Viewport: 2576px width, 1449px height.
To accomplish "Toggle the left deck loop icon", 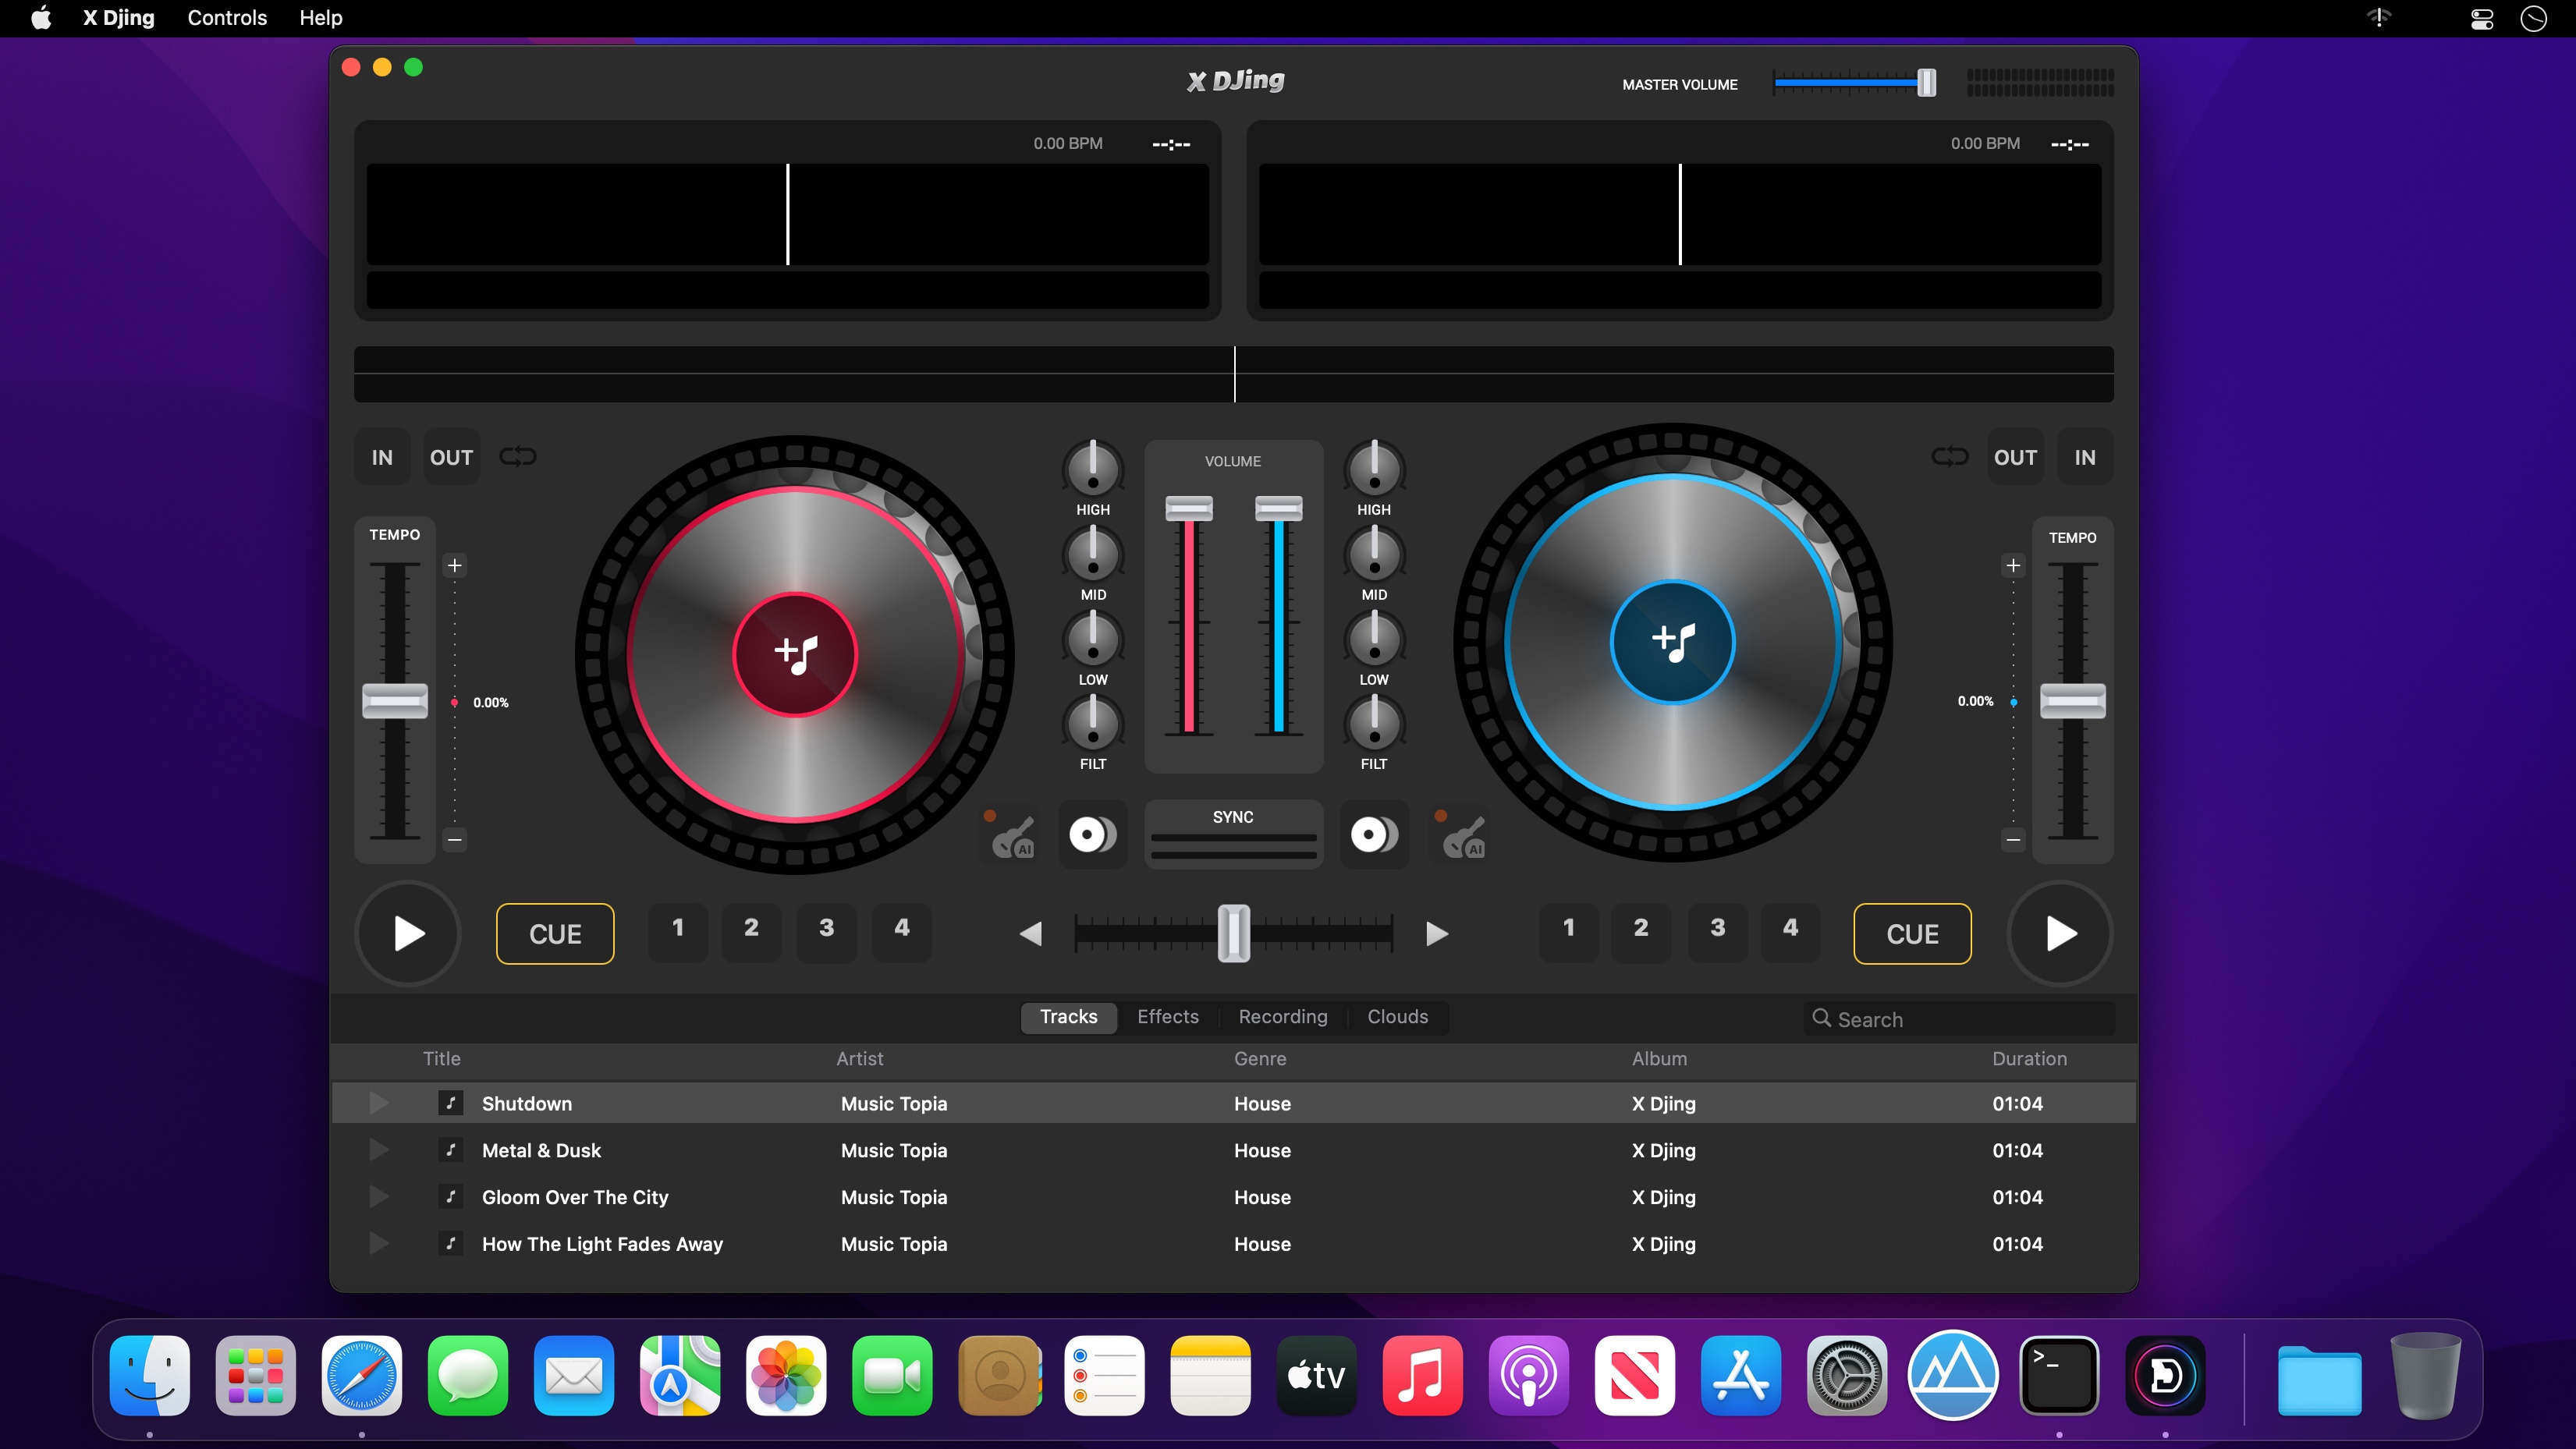I will [x=518, y=457].
